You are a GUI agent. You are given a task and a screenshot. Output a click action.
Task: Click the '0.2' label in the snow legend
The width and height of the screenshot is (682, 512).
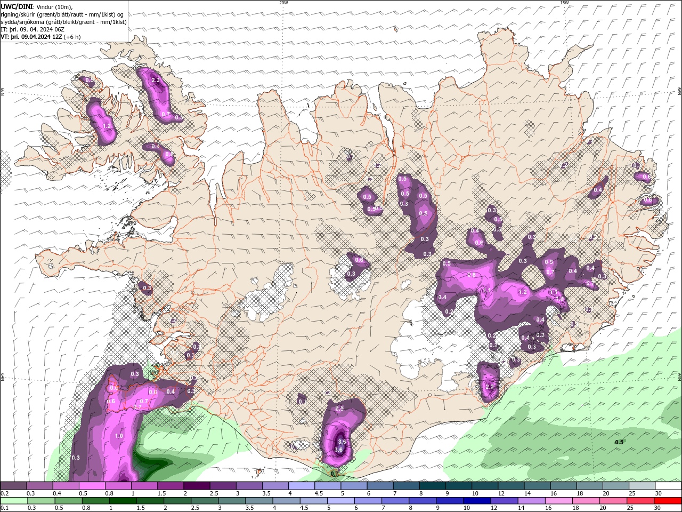[4, 493]
